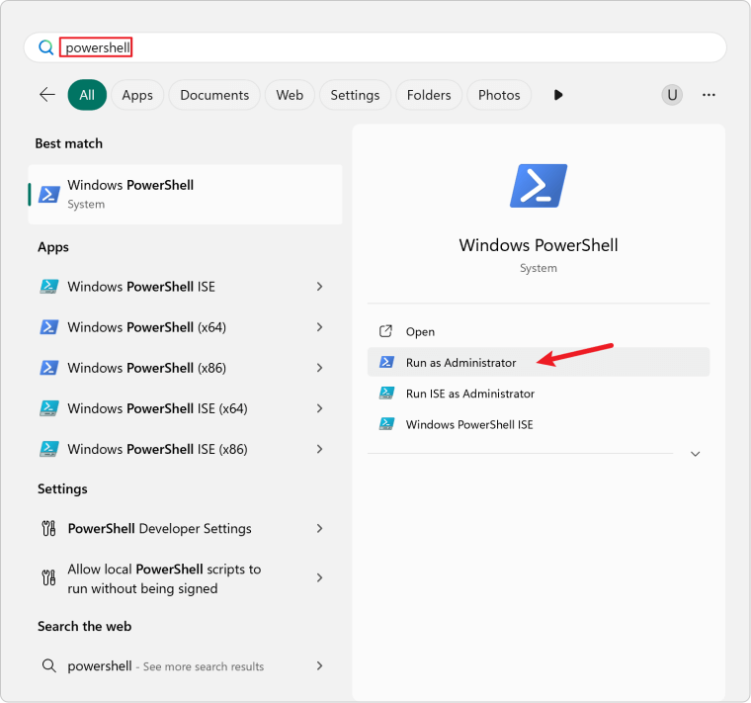Click the Windows PowerShell title in the details pane
Image resolution: width=751 pixels, height=703 pixels.
click(539, 245)
